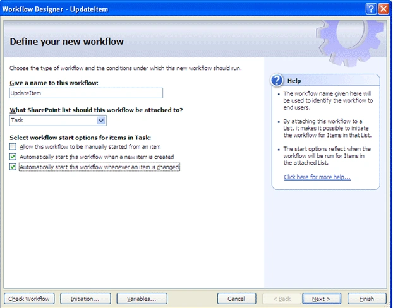
Task: Open the Initiation settings button
Action: pos(85,299)
